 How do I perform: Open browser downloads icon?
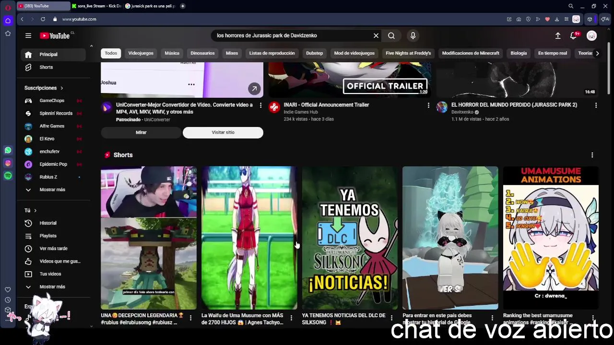click(557, 19)
